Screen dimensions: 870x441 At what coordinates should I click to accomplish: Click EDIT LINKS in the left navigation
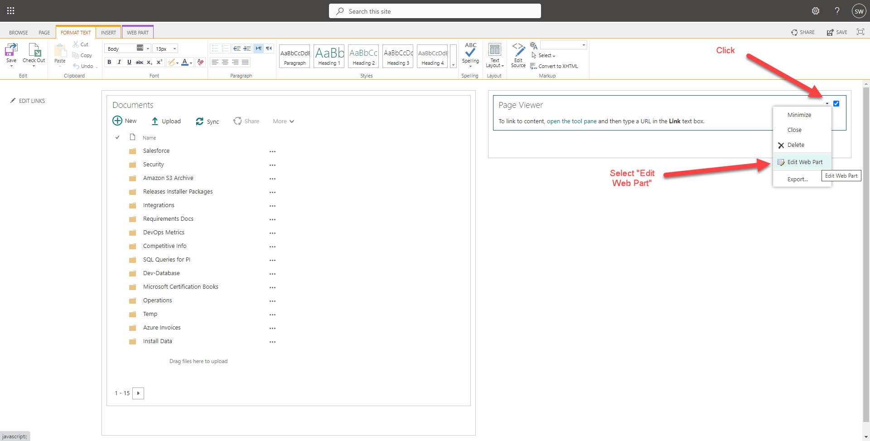tap(28, 101)
